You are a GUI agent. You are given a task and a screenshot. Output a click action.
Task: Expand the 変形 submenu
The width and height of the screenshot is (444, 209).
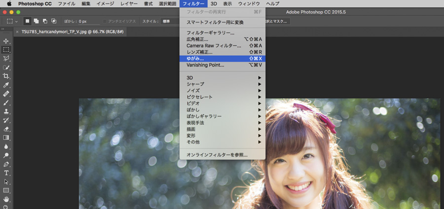coord(222,136)
